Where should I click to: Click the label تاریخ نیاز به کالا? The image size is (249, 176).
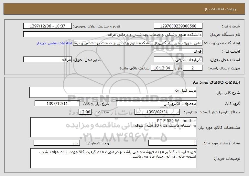96,104
